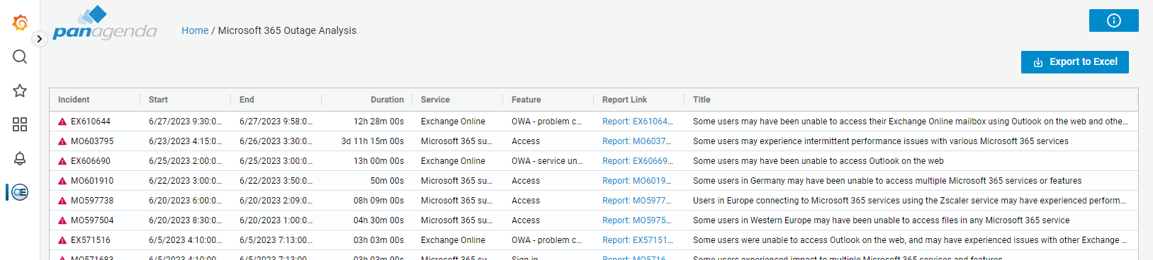
Task: Open the Report: MO6037 link
Action: (636, 141)
